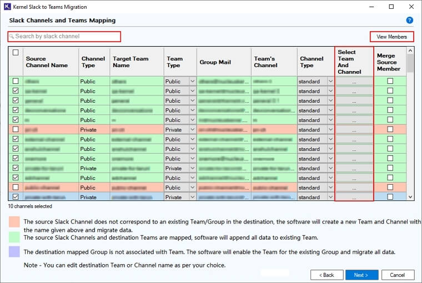This screenshot has height=283, width=422.
Task: Click the magnifier icon in search box
Action: coord(12,36)
